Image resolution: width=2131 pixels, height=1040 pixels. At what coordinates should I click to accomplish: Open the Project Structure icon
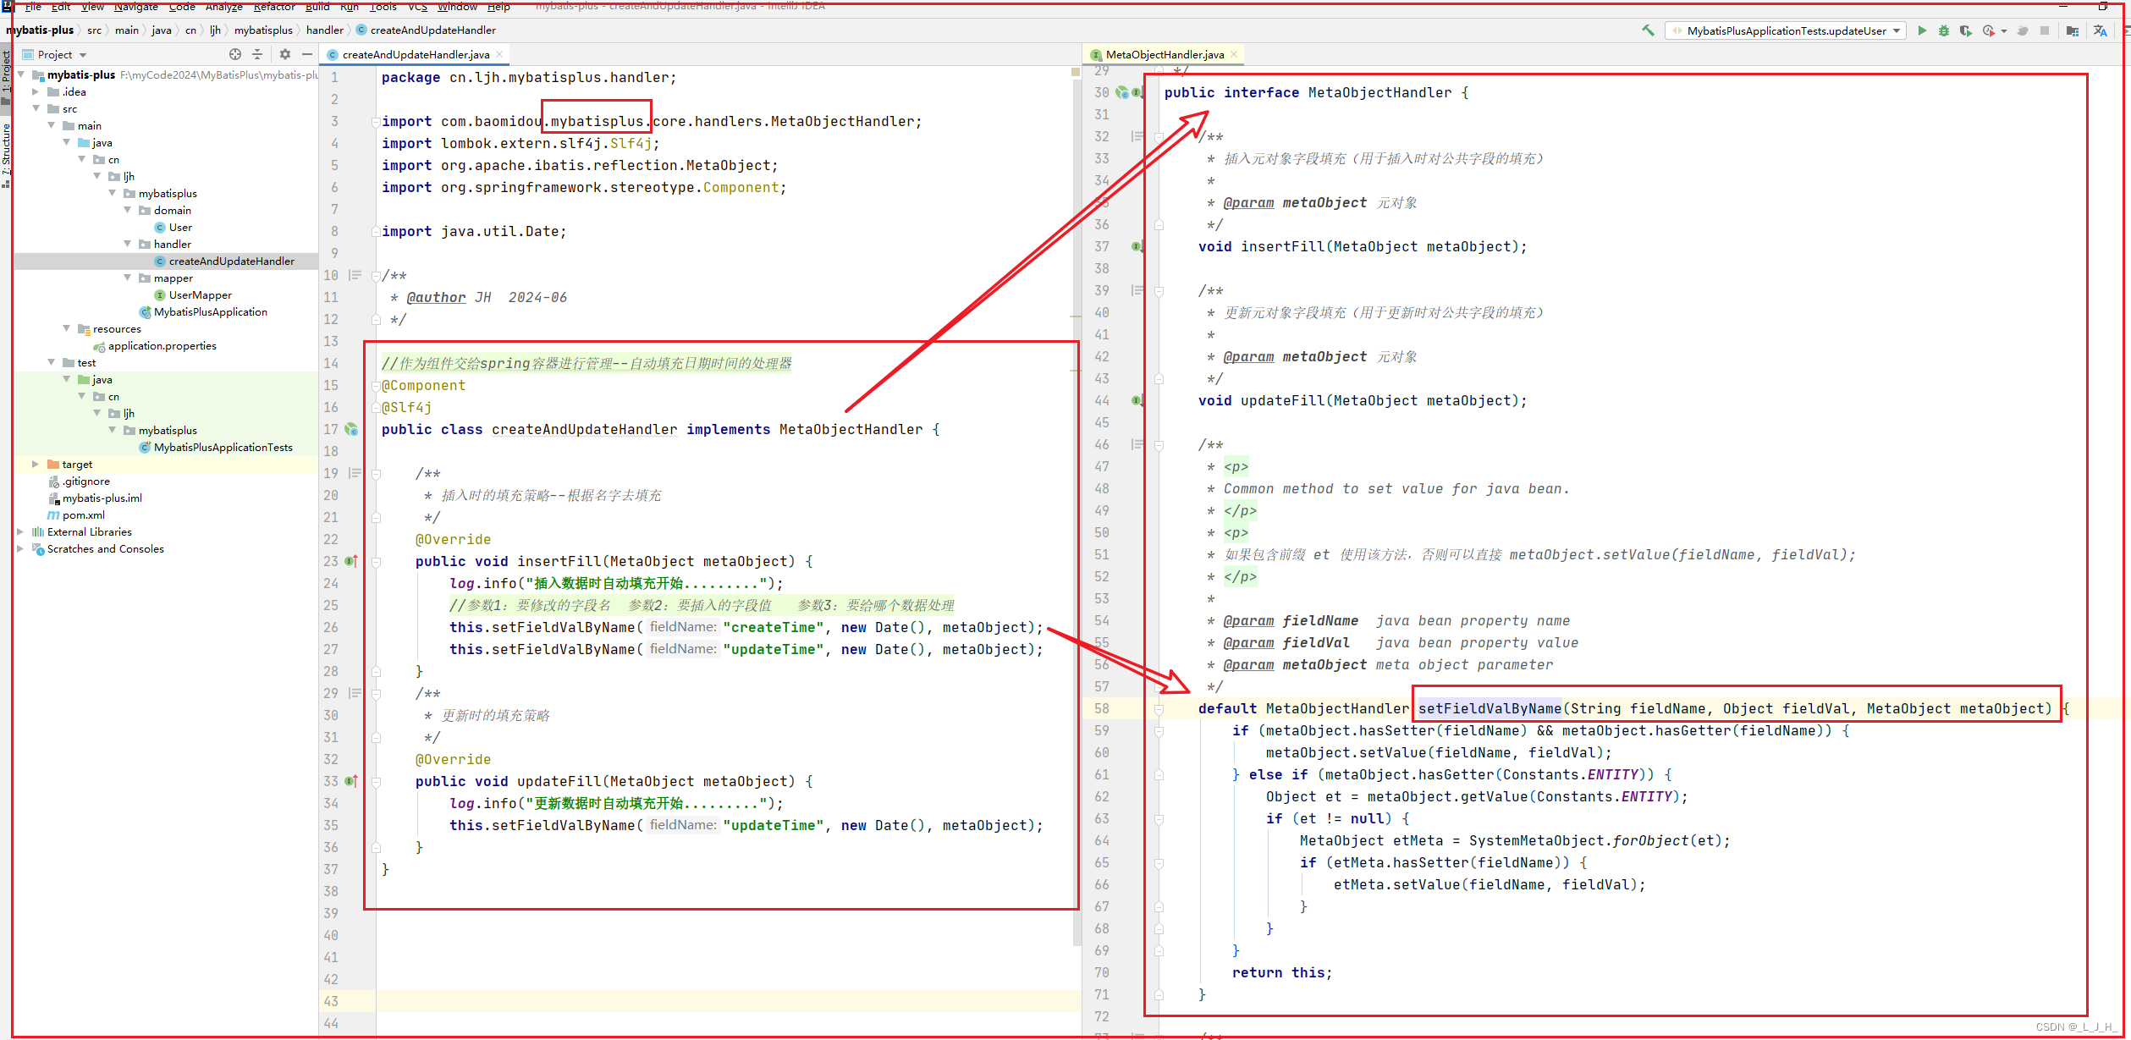2072,30
